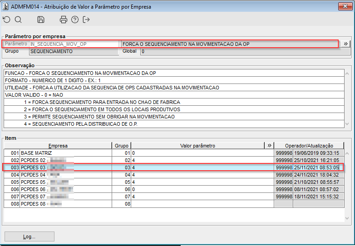Click empty Valor parâmetro cell of PCPDES 08

click(202, 204)
